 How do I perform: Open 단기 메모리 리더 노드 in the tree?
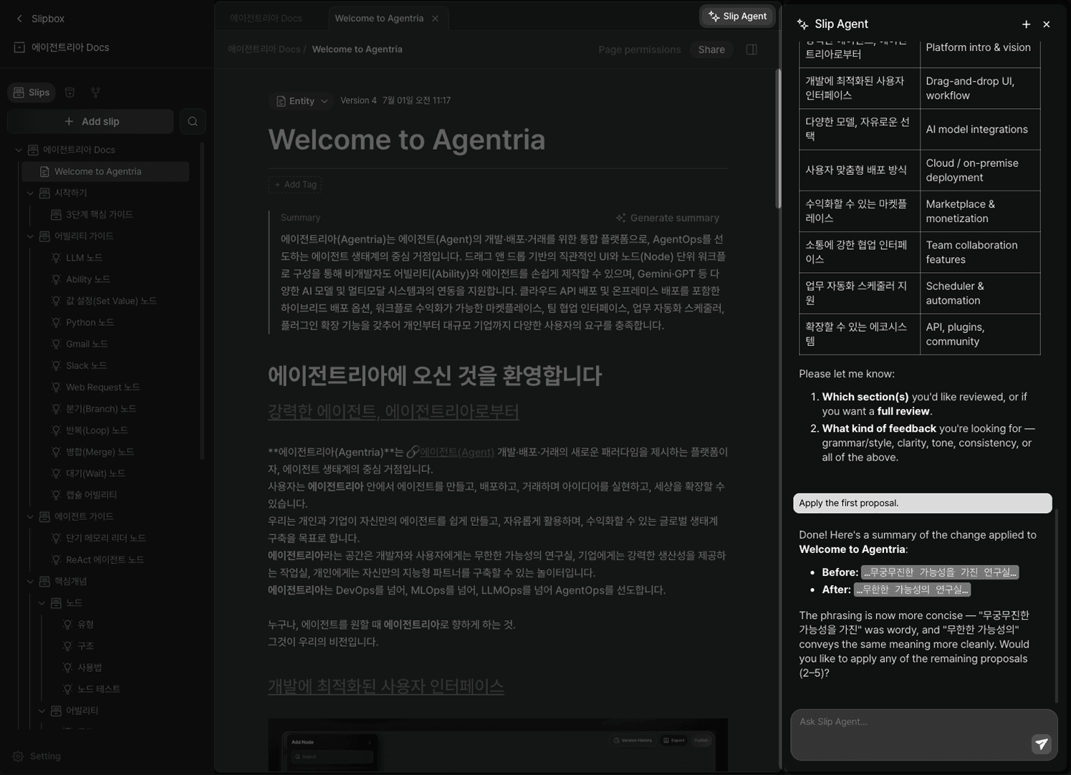pyautogui.click(x=106, y=538)
